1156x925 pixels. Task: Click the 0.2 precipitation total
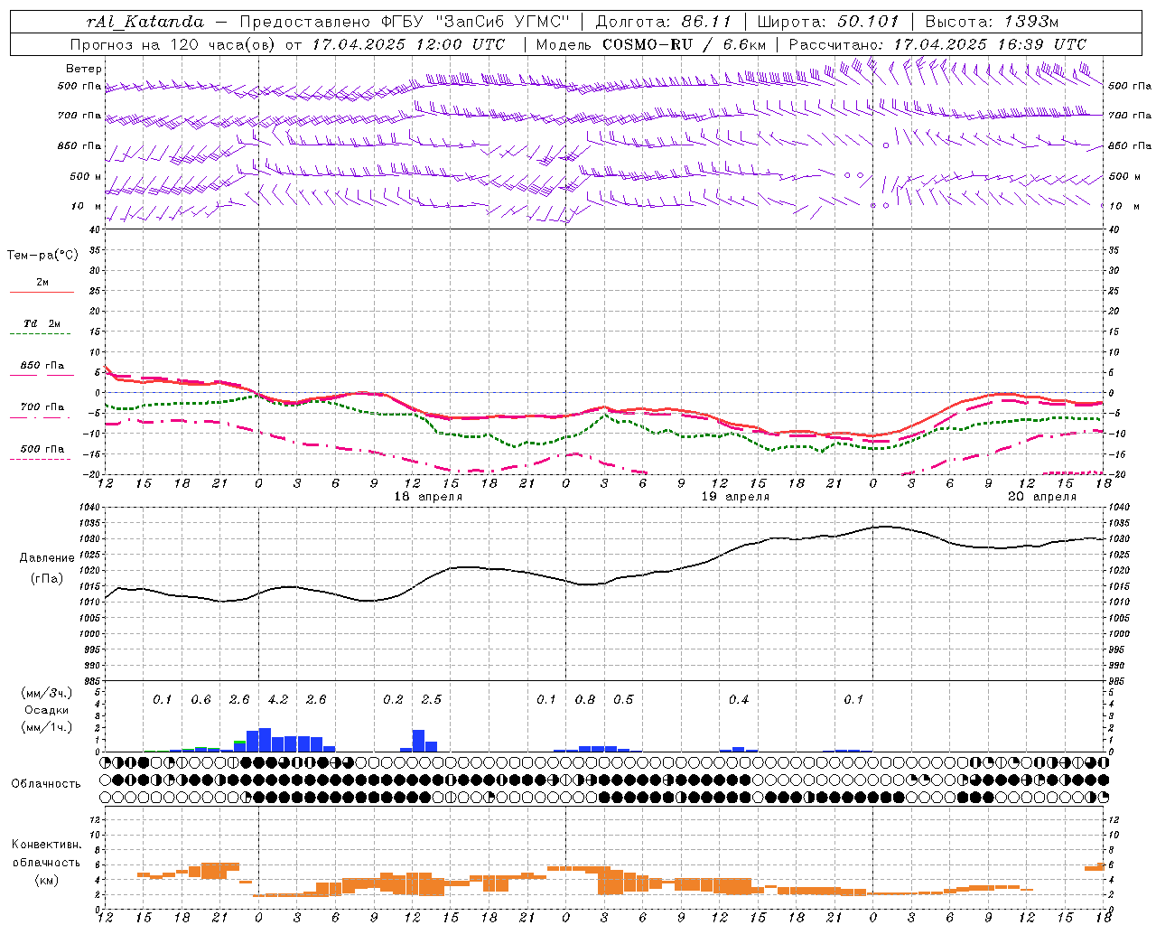[x=393, y=700]
